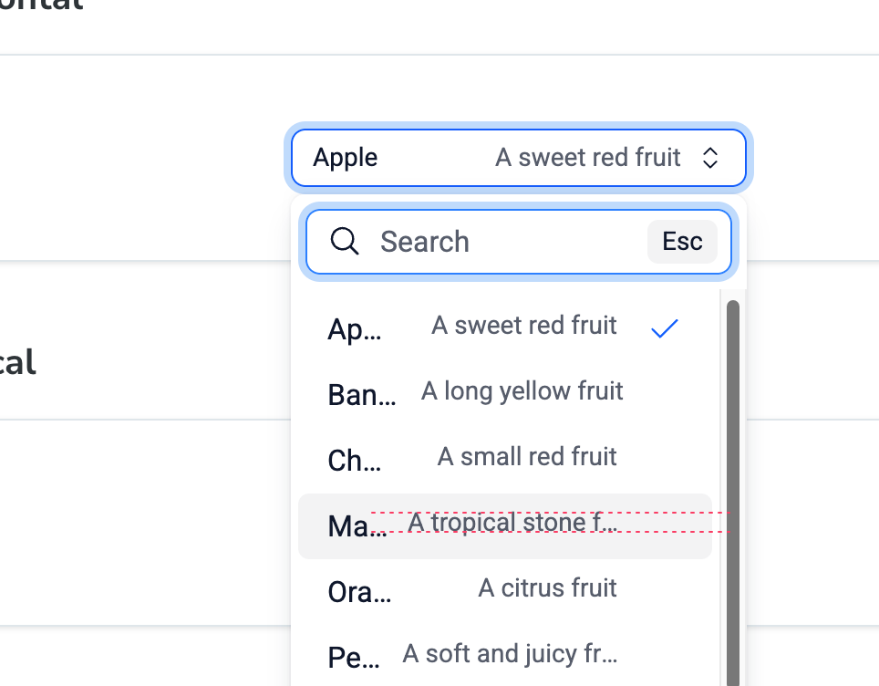The height and width of the screenshot is (686, 879).
Task: Click the truncated 'Ora...' label text
Action: 359,592
